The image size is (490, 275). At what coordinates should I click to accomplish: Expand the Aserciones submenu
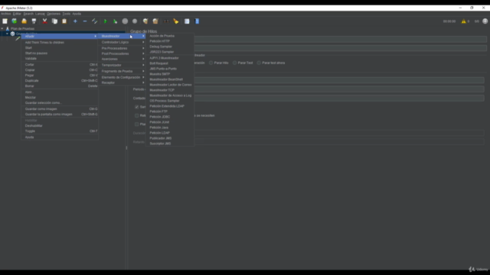tap(122, 59)
